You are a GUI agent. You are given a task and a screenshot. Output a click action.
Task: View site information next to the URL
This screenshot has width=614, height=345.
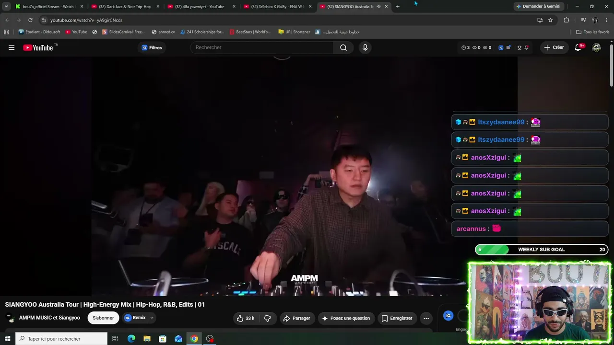[44, 20]
